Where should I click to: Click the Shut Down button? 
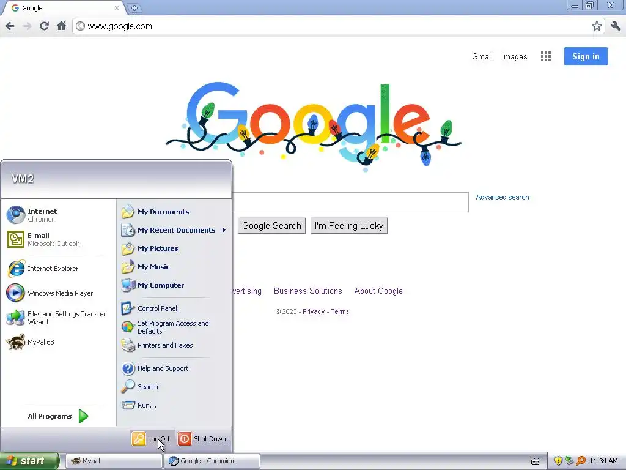pos(202,439)
